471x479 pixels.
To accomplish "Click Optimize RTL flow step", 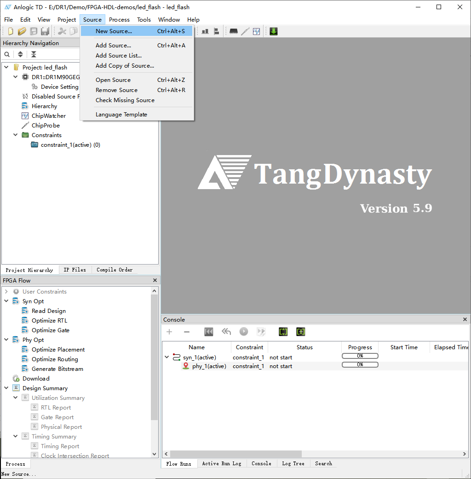I will (50, 320).
